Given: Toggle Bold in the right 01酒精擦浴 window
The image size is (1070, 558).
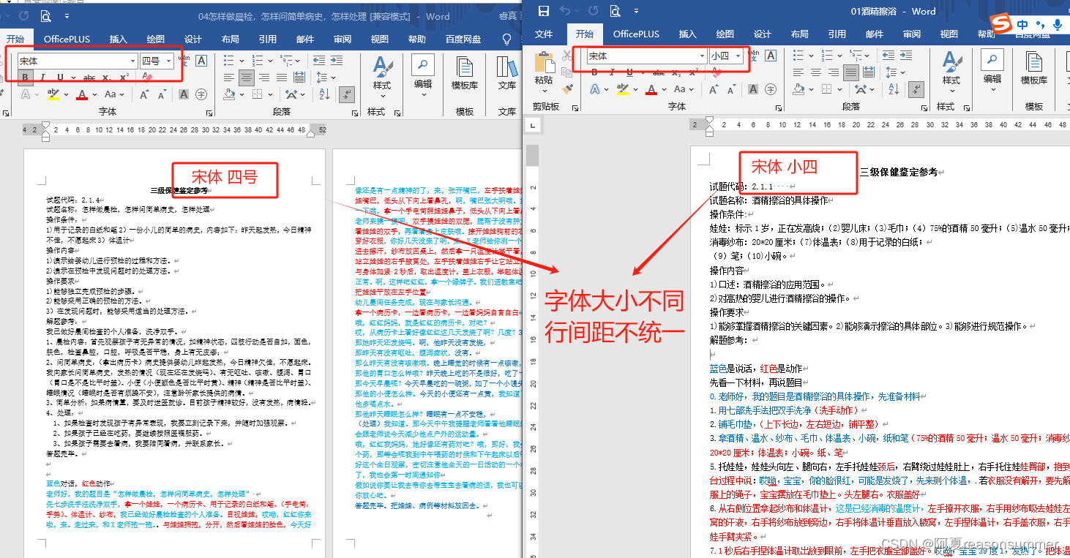Looking at the screenshot, I should tap(594, 72).
